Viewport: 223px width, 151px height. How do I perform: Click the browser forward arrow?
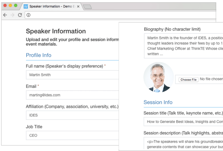(x=12, y=15)
